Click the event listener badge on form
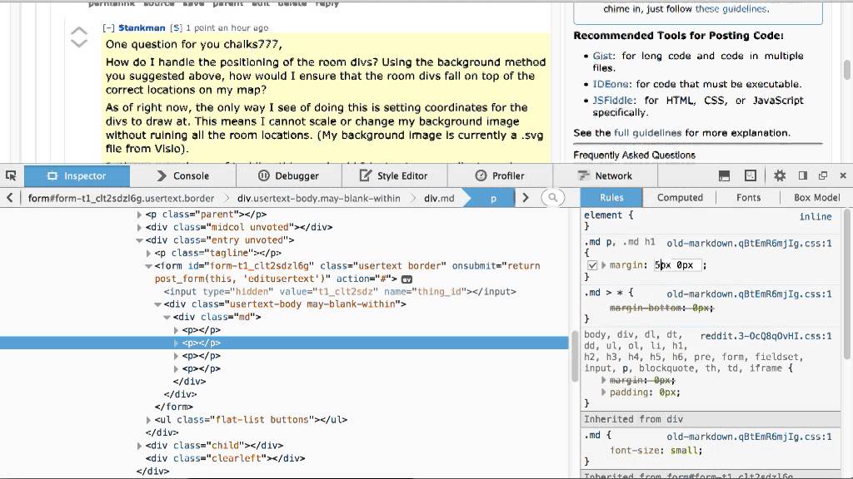Screen dimensions: 853x479 pyautogui.click(x=407, y=279)
